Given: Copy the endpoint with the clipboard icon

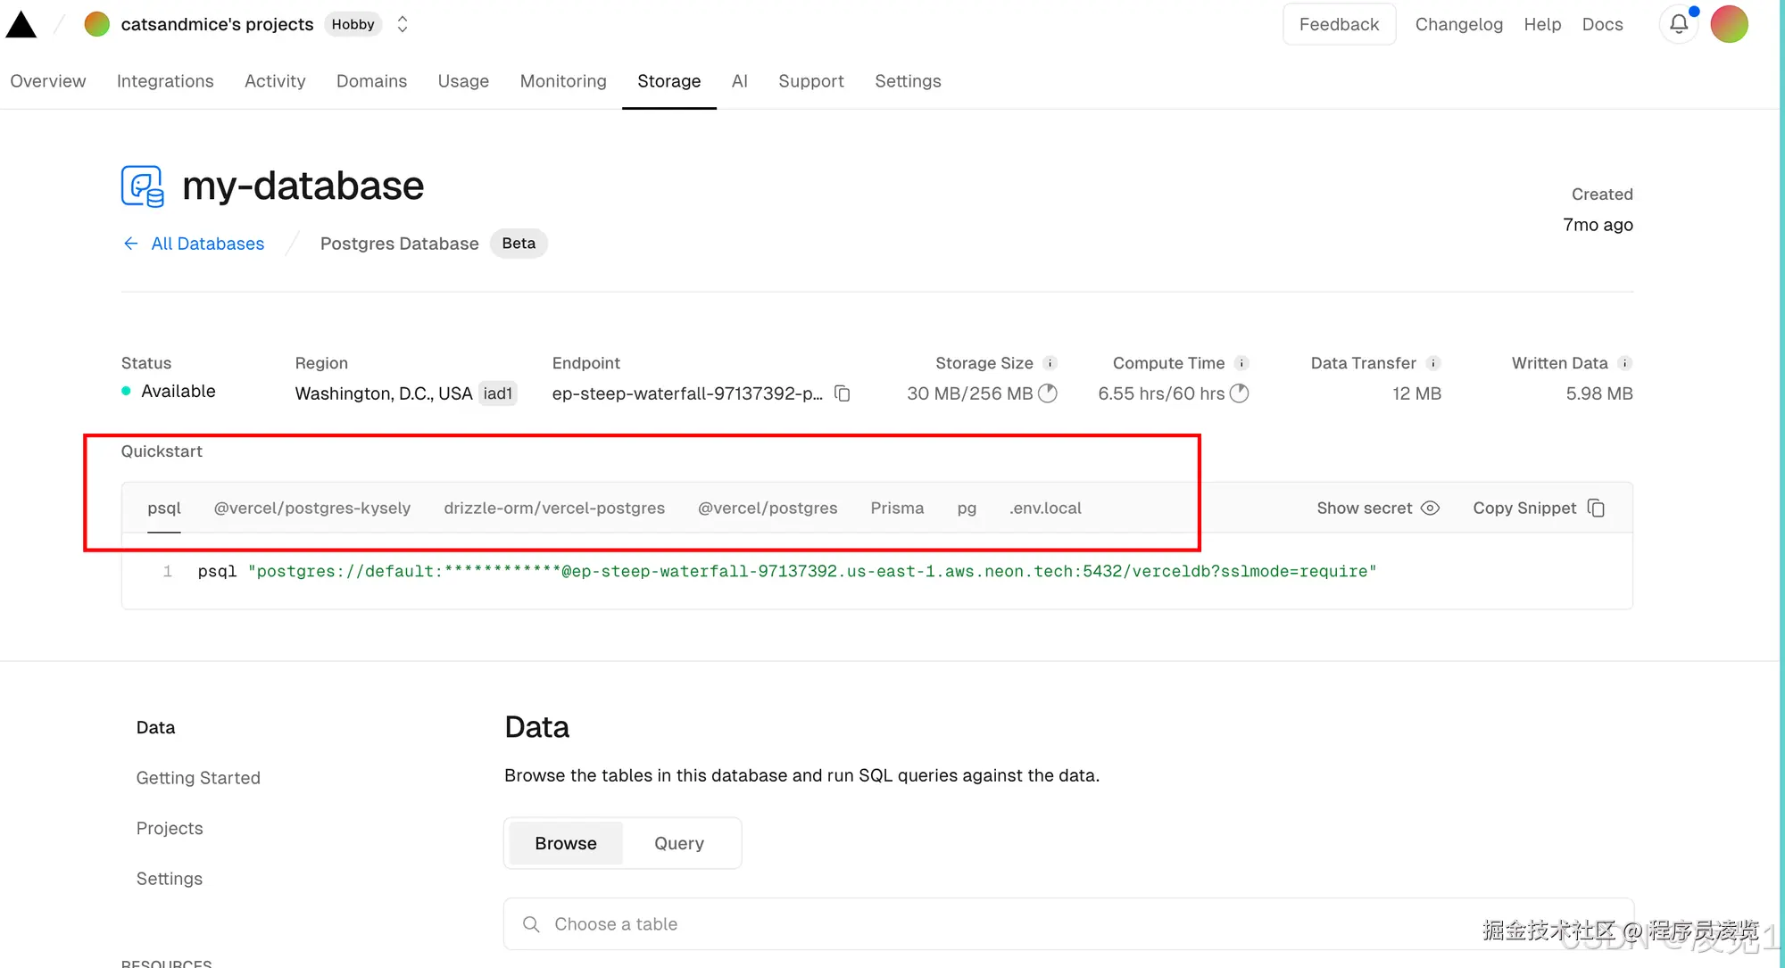Looking at the screenshot, I should [x=842, y=393].
